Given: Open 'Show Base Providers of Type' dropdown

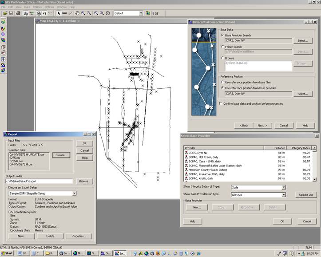Looking at the screenshot, I should click(284, 195).
